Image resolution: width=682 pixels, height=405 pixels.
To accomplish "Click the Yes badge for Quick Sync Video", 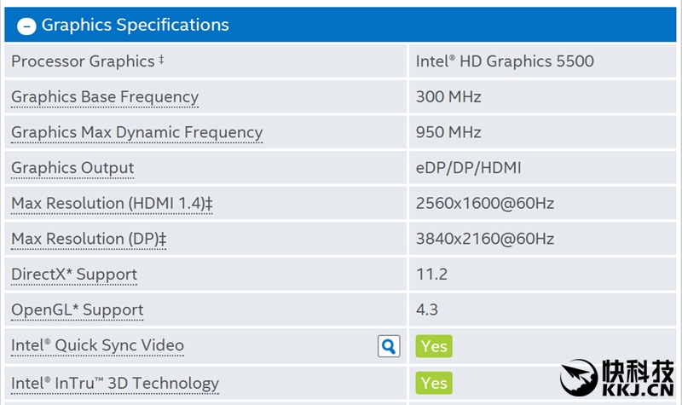I will (434, 346).
